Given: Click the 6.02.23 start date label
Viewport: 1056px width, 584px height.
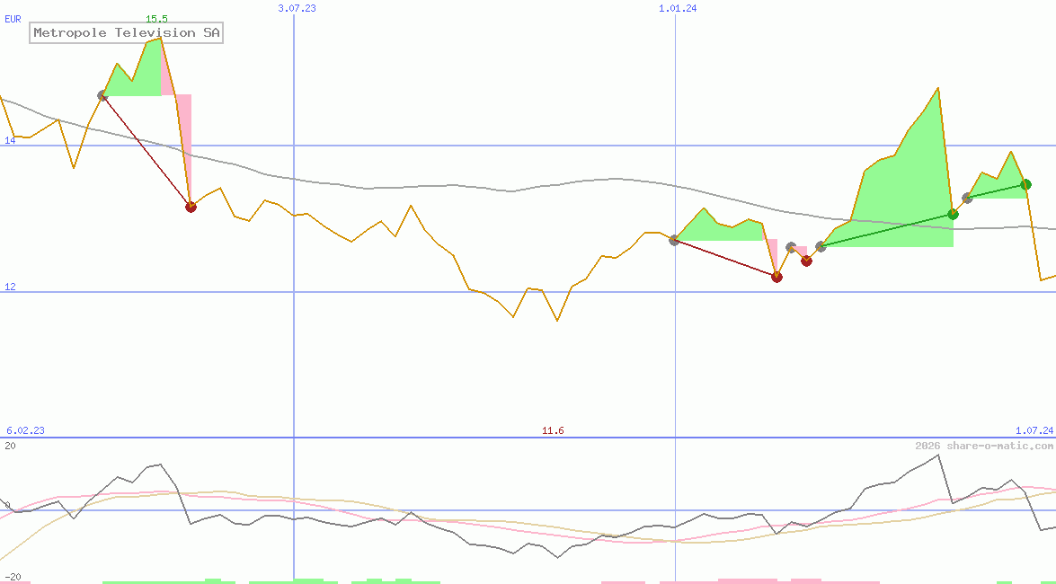Looking at the screenshot, I should coord(25,431).
